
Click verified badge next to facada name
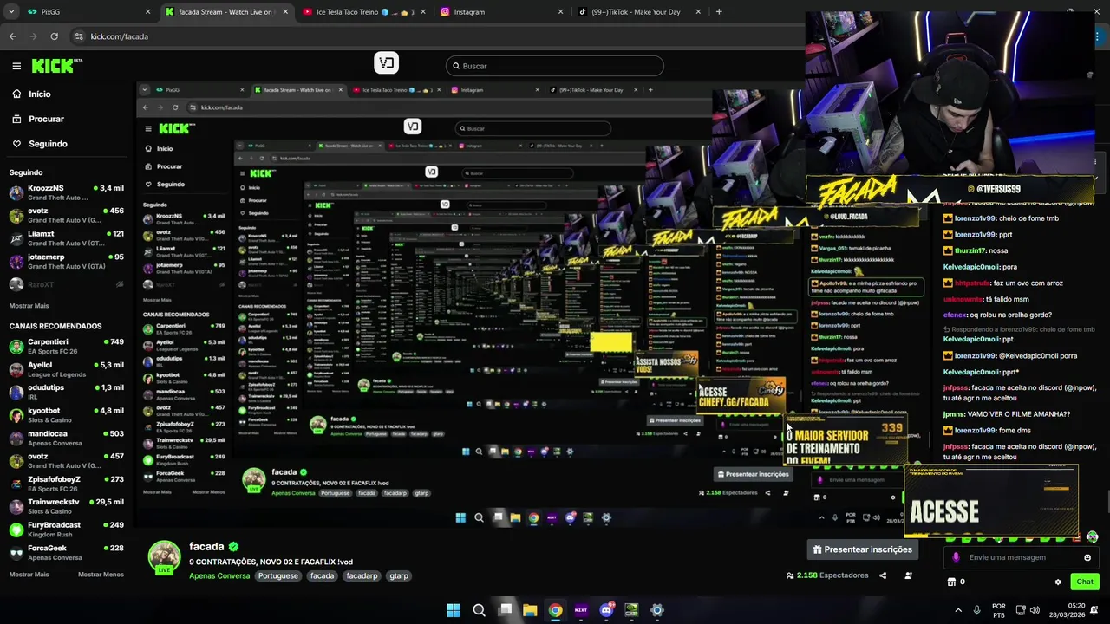pyautogui.click(x=233, y=547)
